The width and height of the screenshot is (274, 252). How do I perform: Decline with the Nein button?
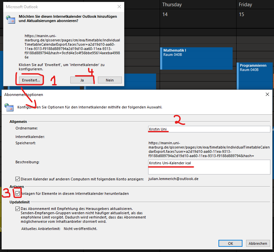pos(110,80)
